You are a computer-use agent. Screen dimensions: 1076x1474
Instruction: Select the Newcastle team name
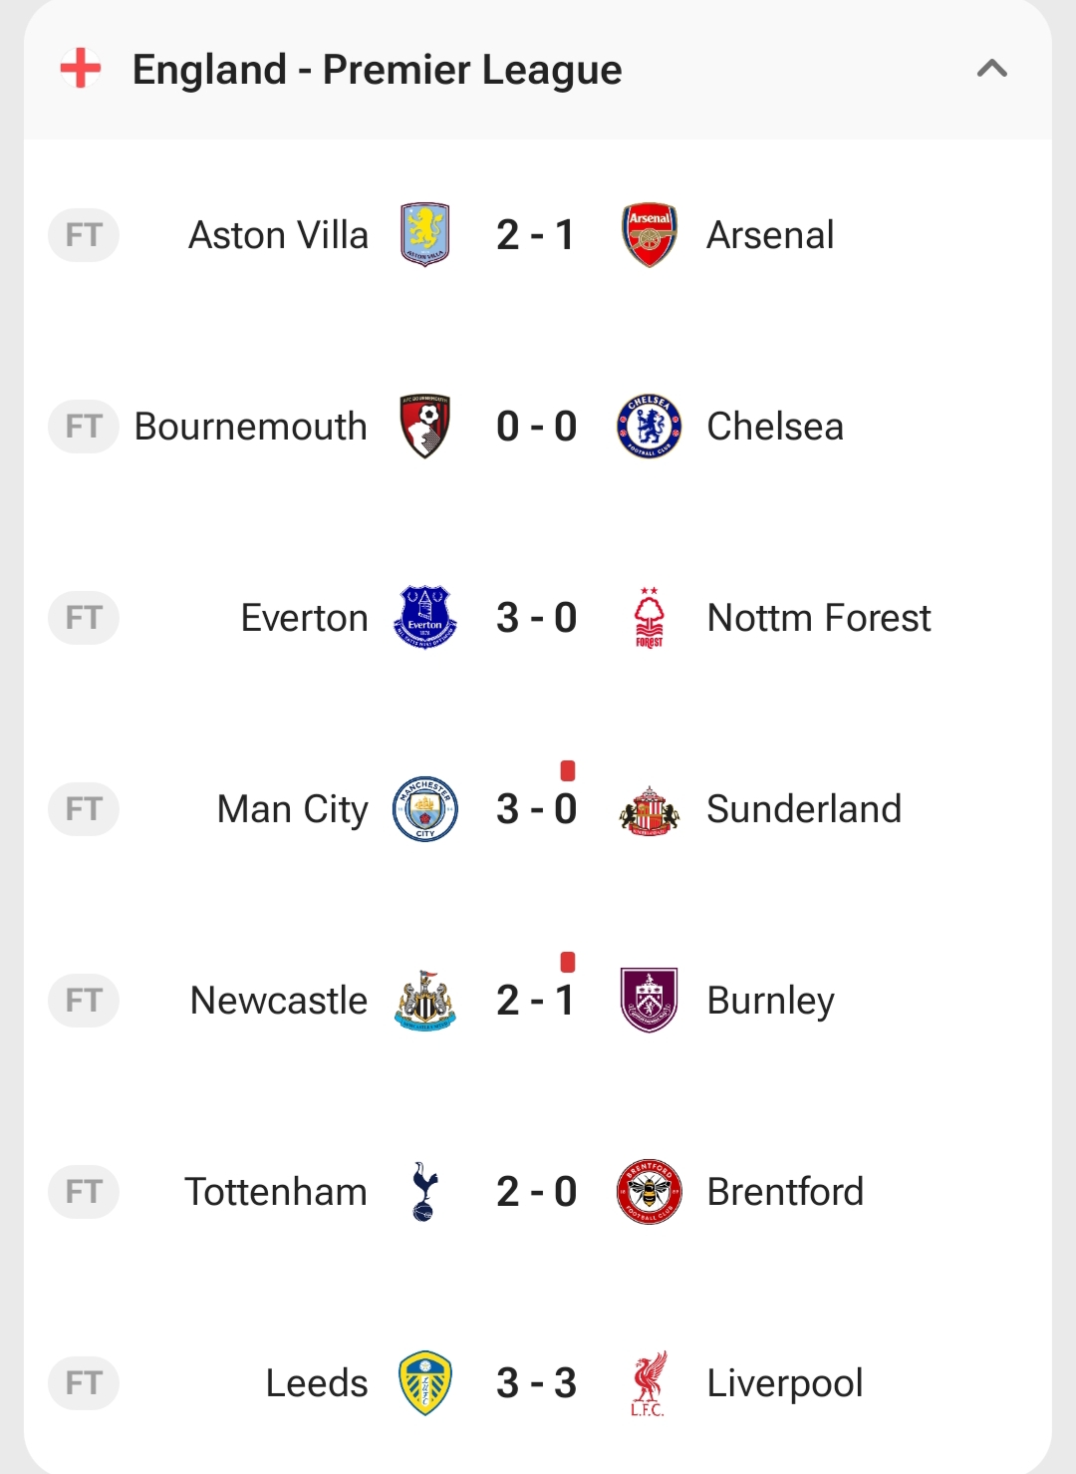pyautogui.click(x=279, y=1001)
